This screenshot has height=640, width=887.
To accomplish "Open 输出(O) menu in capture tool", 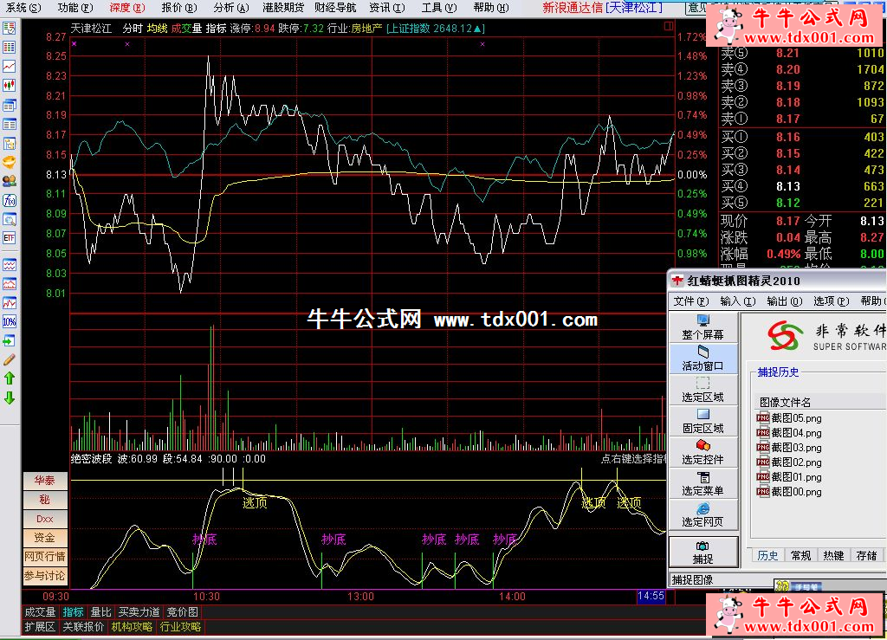I will [785, 301].
